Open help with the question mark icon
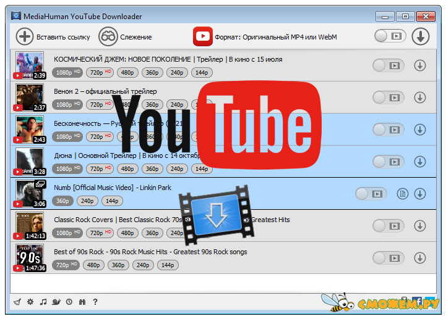The height and width of the screenshot is (319, 446). click(95, 302)
